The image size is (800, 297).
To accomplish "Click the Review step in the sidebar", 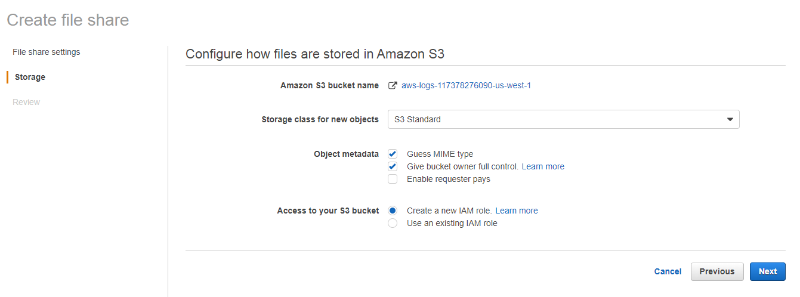I will pyautogui.click(x=26, y=102).
